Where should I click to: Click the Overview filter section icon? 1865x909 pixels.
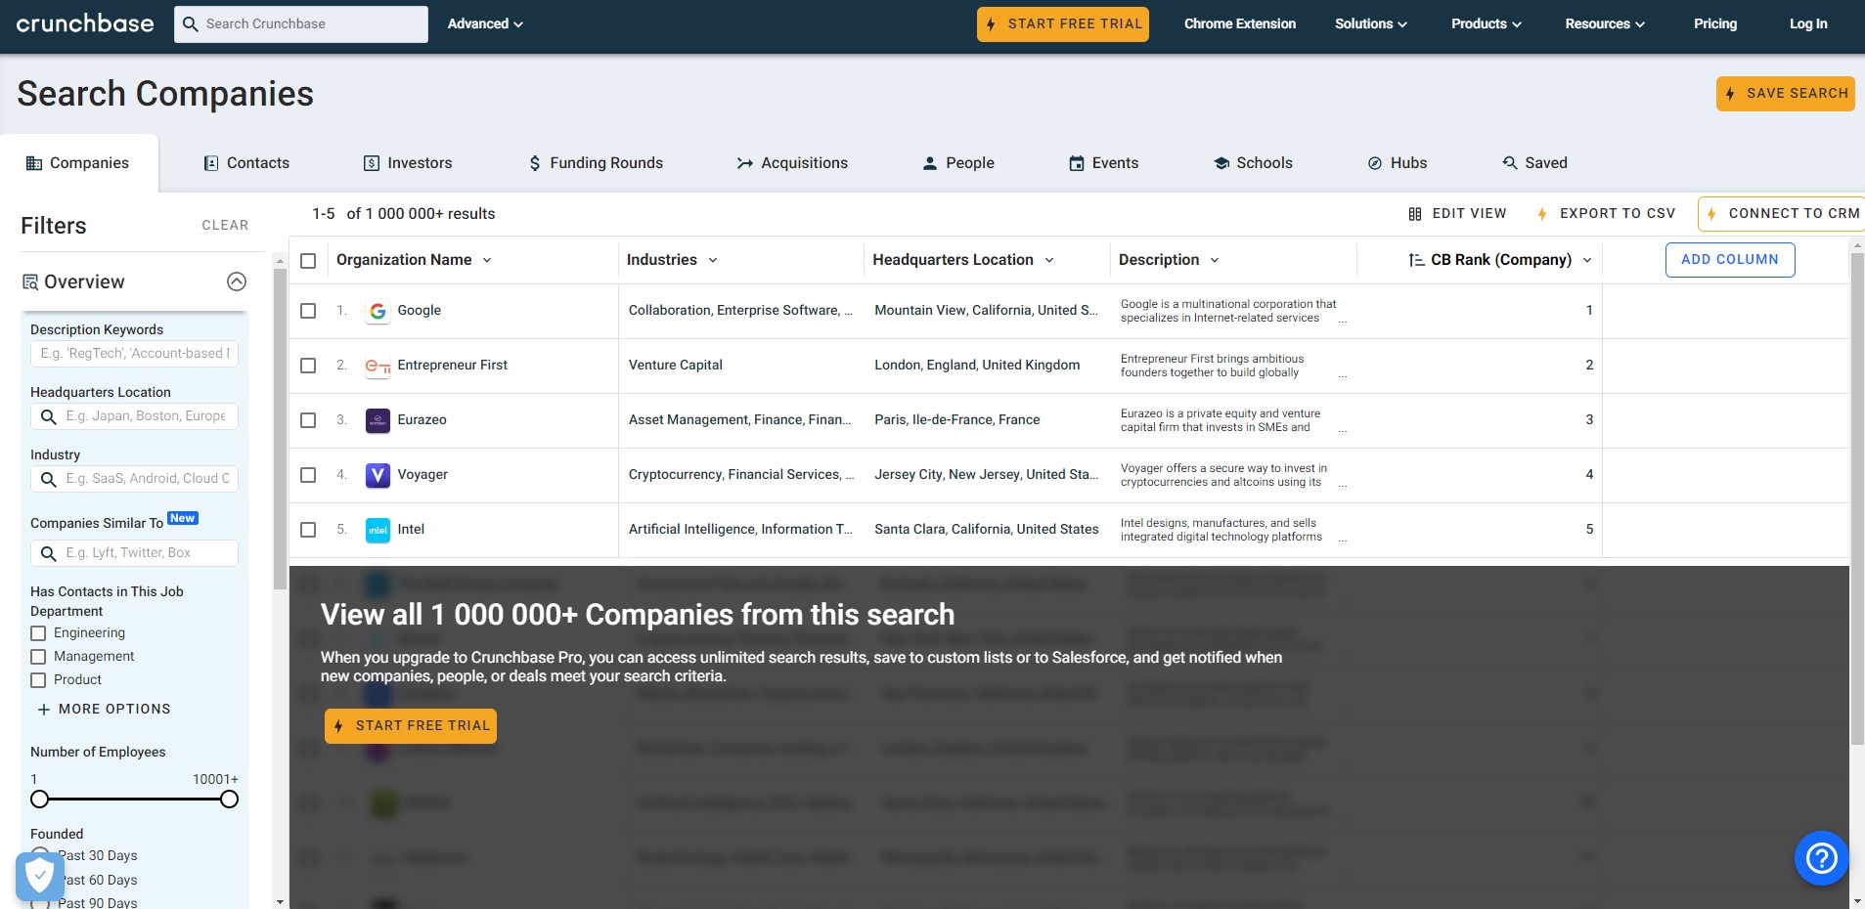tap(30, 282)
